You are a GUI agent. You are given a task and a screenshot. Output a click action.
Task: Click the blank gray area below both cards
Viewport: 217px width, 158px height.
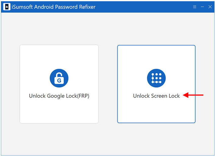pos(108,139)
